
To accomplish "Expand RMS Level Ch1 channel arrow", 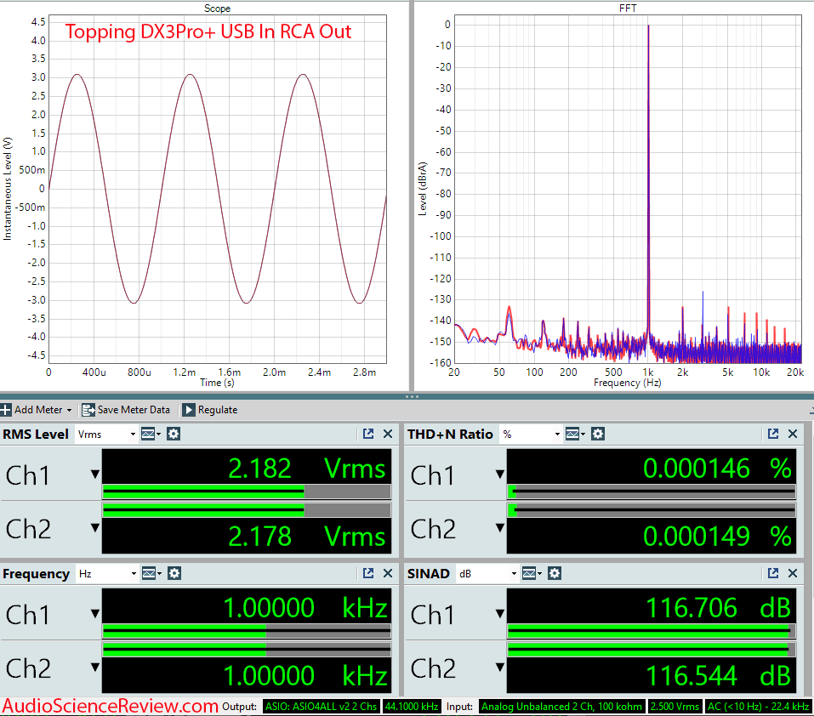I will 95,474.
